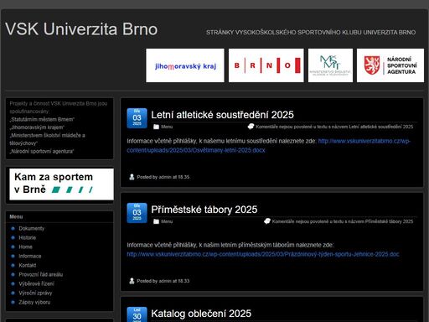Open the Prázdninový-týden-sportu-Jehnice-2025.doc link
The height and width of the screenshot is (322, 429).
[263, 254]
